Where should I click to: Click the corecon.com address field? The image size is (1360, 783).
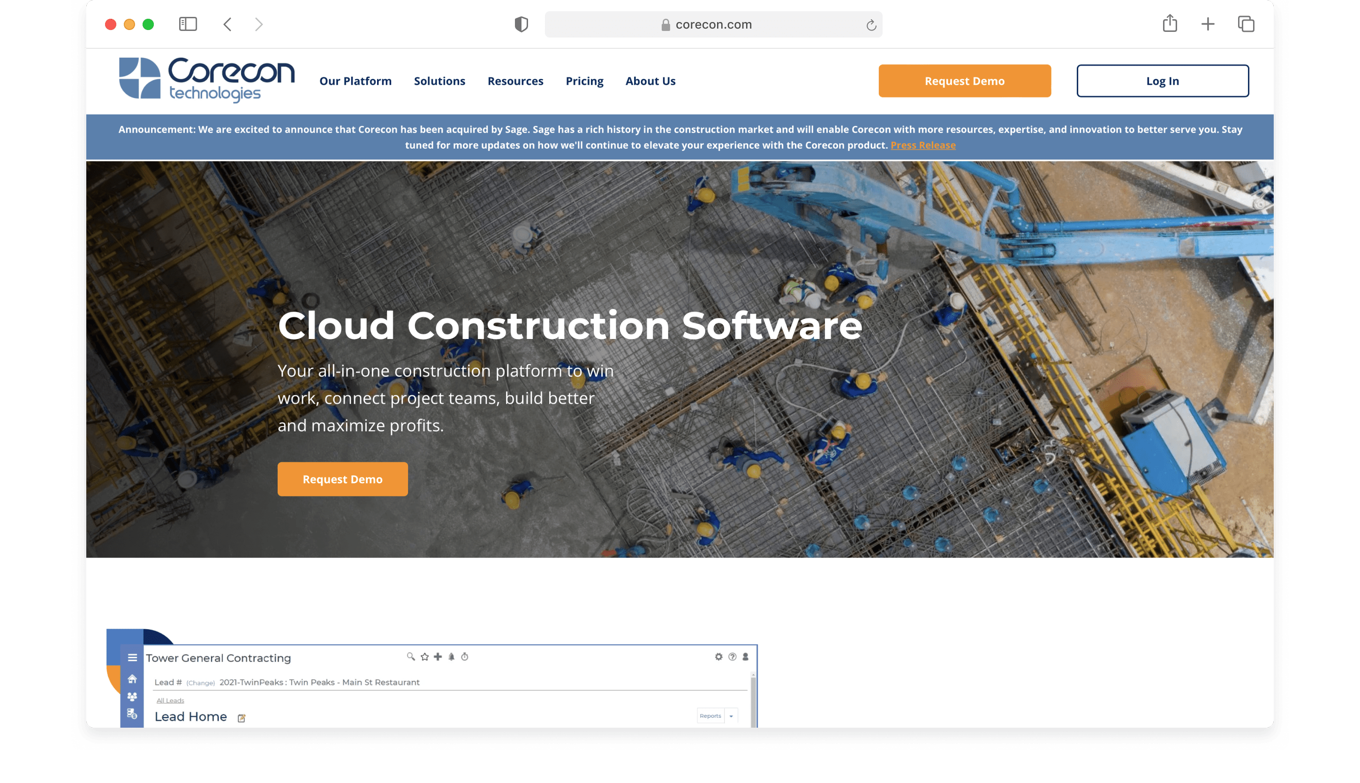click(x=713, y=25)
